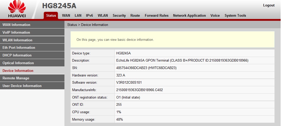Open Optical Information sidebar entry
This screenshot has width=285, height=126.
coord(18,63)
